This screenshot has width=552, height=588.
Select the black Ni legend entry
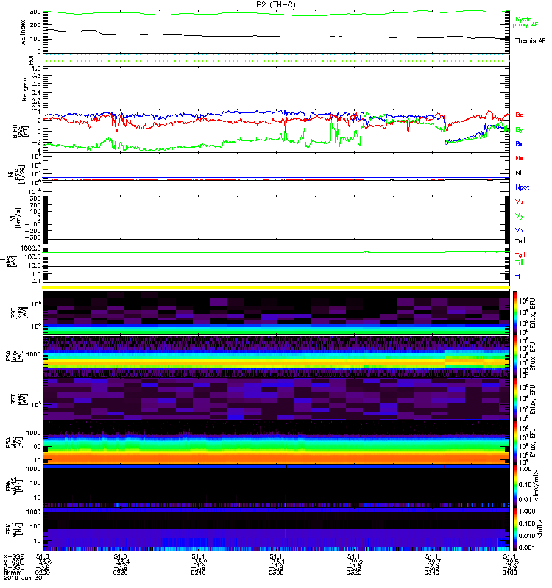pos(518,173)
